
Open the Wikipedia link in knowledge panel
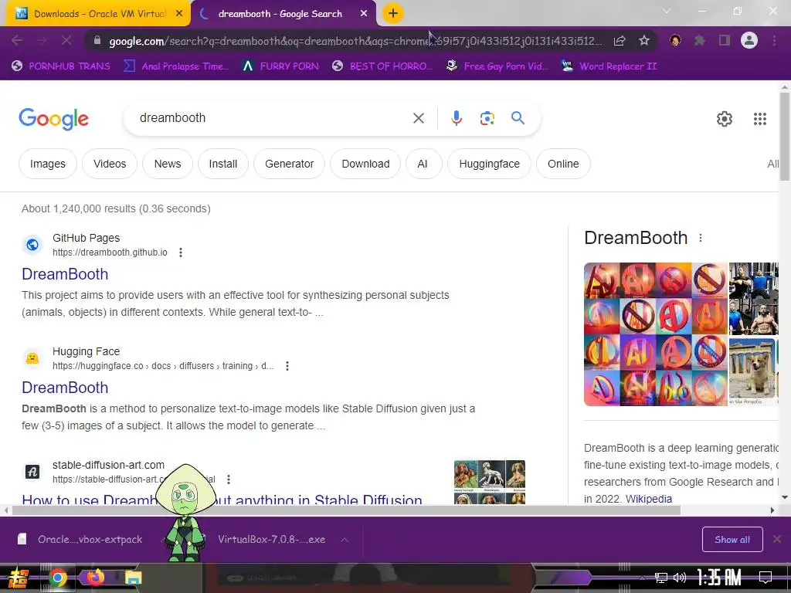point(649,499)
